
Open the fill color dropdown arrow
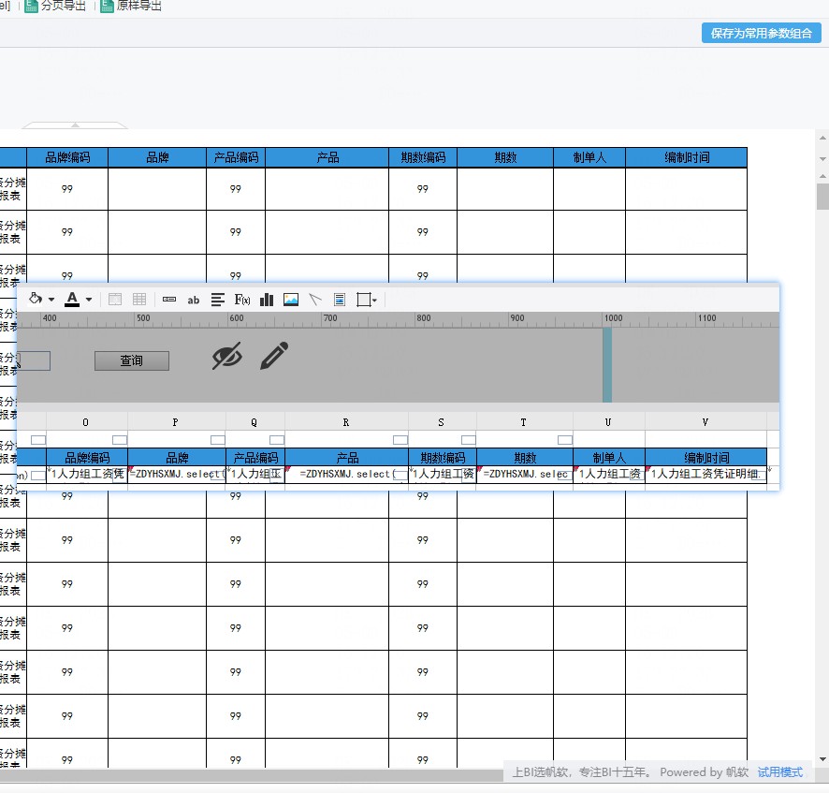[51, 300]
